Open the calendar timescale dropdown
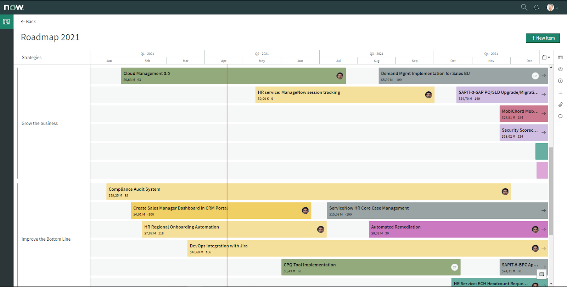The height and width of the screenshot is (287, 567). pos(546,57)
